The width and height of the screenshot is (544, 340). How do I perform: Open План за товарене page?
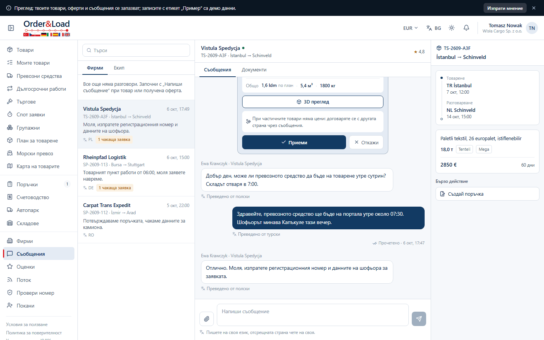tap(39, 141)
